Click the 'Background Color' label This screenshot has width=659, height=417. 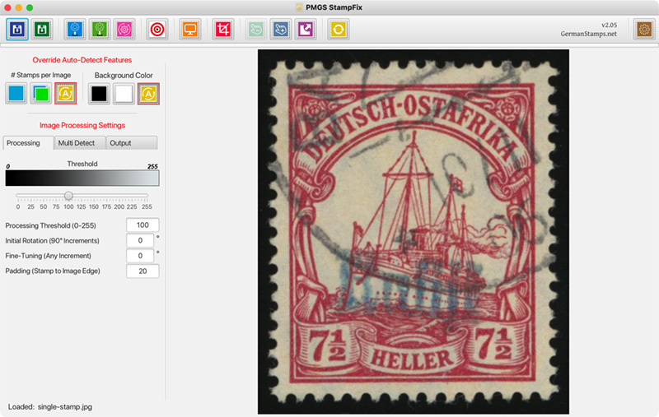tap(124, 76)
